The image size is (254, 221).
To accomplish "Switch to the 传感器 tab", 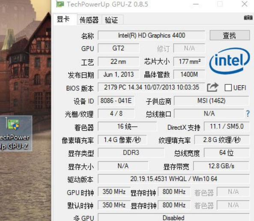I will (89, 20).
